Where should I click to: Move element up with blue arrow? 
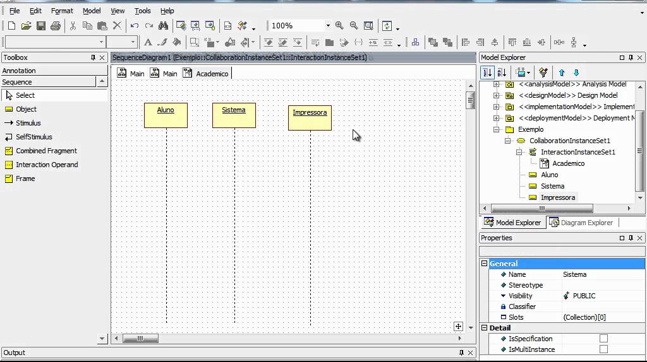[562, 73]
